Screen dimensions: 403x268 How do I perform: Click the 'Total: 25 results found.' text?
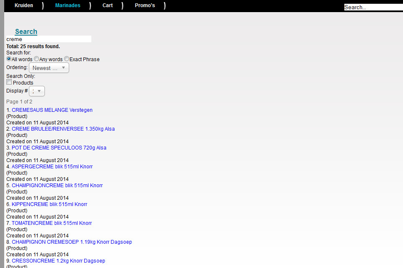coord(33,46)
